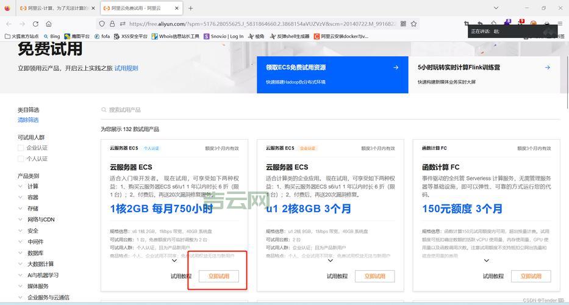Focus the 搜索试用产品 search field
The width and height of the screenshot is (569, 305).
click(x=330, y=110)
